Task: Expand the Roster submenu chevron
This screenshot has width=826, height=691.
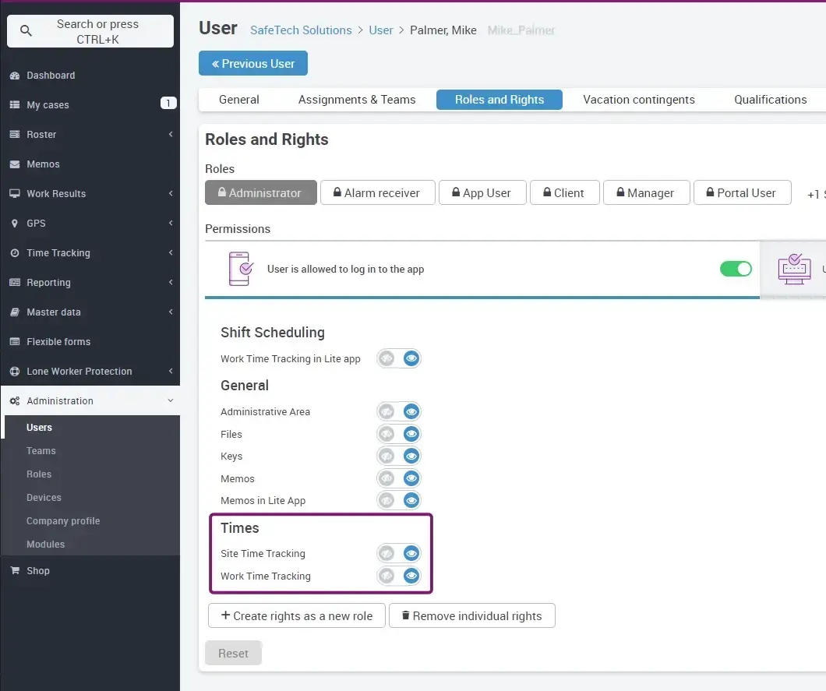Action: pos(171,135)
